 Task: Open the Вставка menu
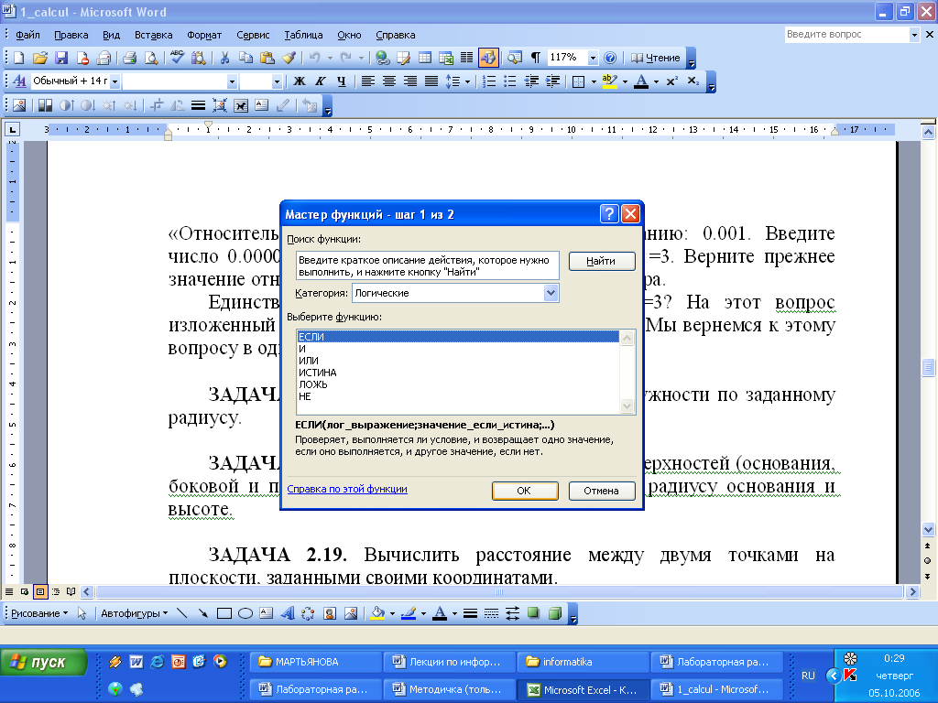coord(153,35)
